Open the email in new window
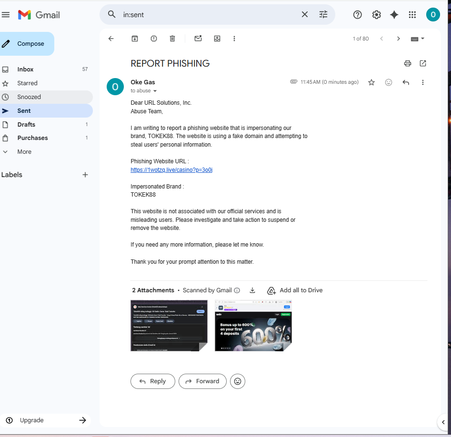The width and height of the screenshot is (451, 437). [422, 63]
